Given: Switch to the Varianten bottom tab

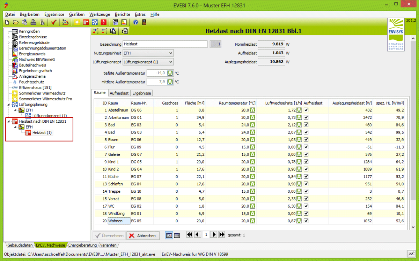Looking at the screenshot, I should pos(108,245).
